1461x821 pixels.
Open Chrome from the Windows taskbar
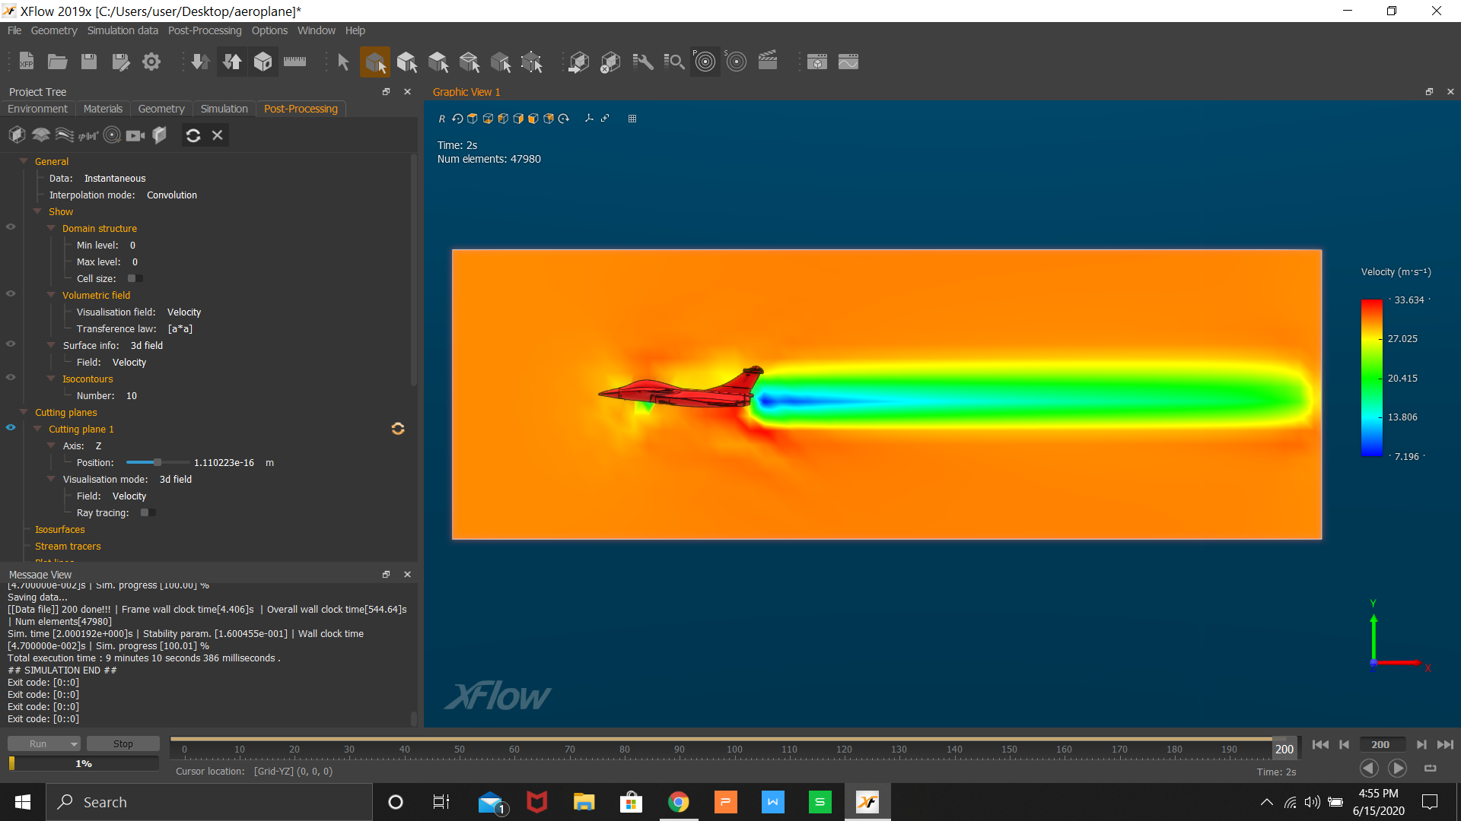click(678, 802)
